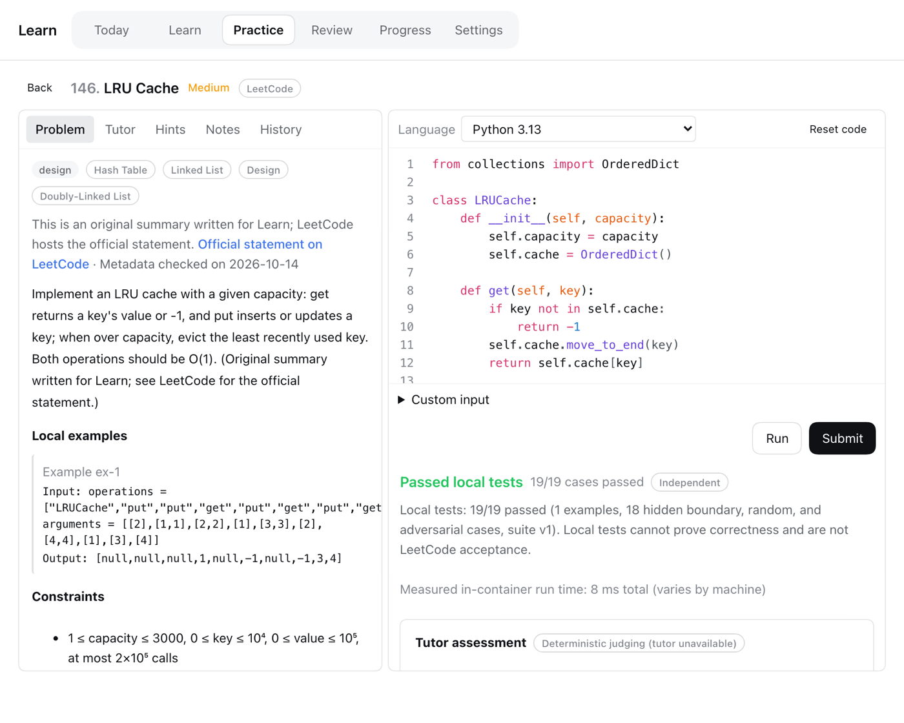The width and height of the screenshot is (904, 723).
Task: Open the Hints tab
Action: [x=170, y=130]
